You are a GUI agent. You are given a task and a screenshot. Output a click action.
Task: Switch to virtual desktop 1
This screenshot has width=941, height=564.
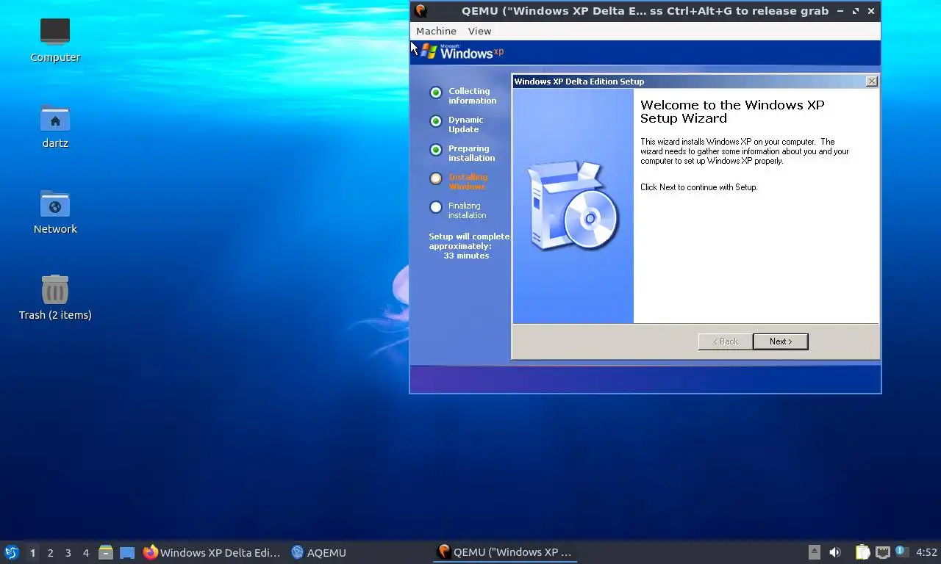32,552
